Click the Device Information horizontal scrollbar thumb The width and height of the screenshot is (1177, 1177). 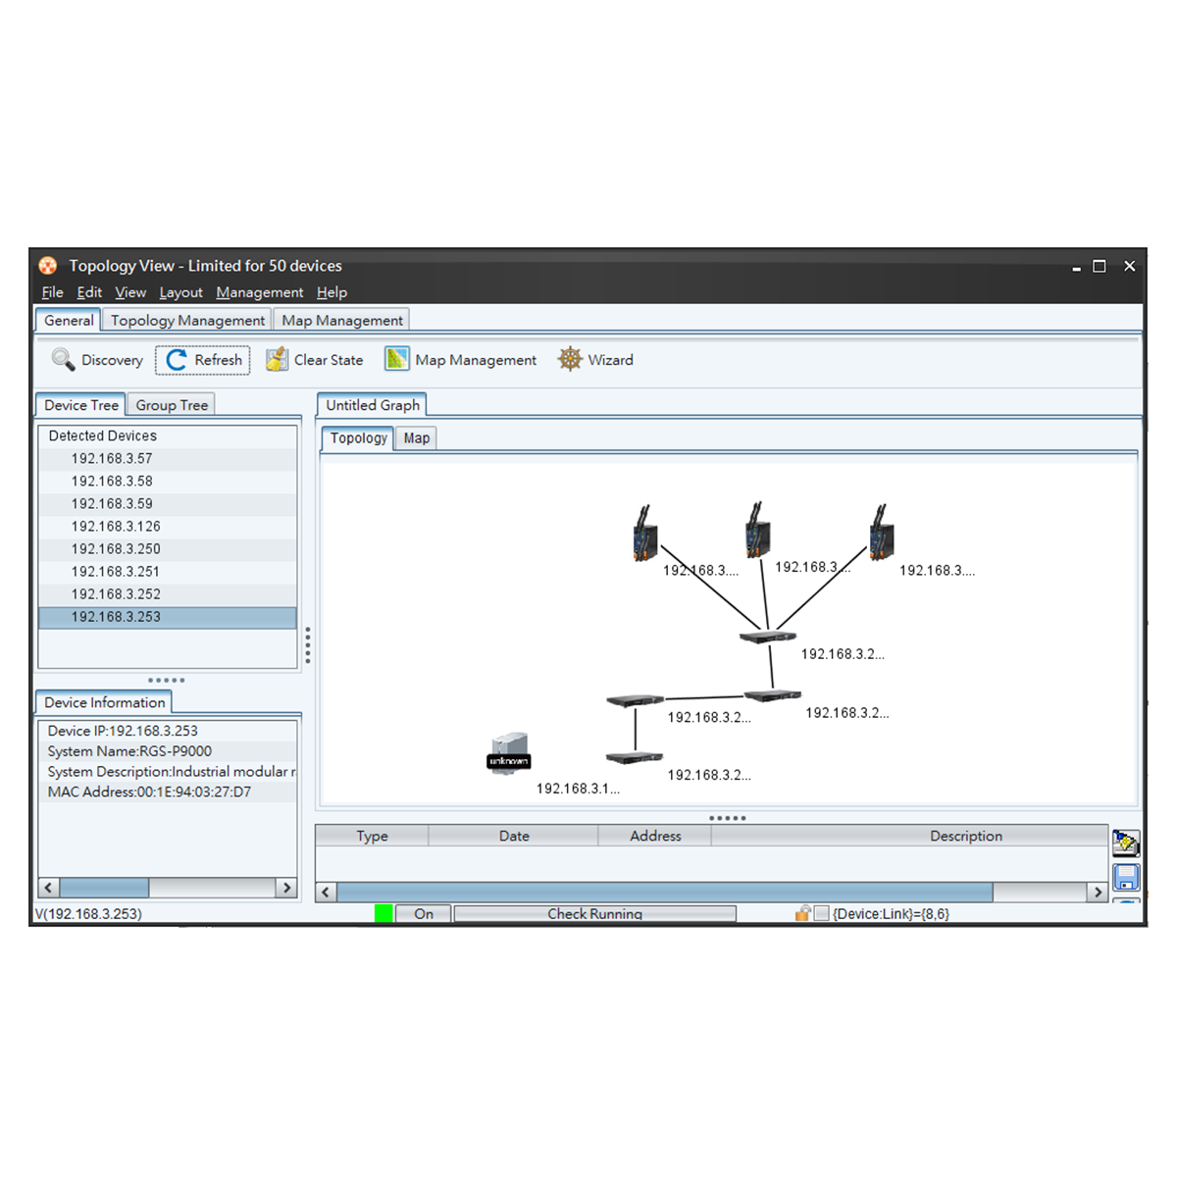point(104,888)
